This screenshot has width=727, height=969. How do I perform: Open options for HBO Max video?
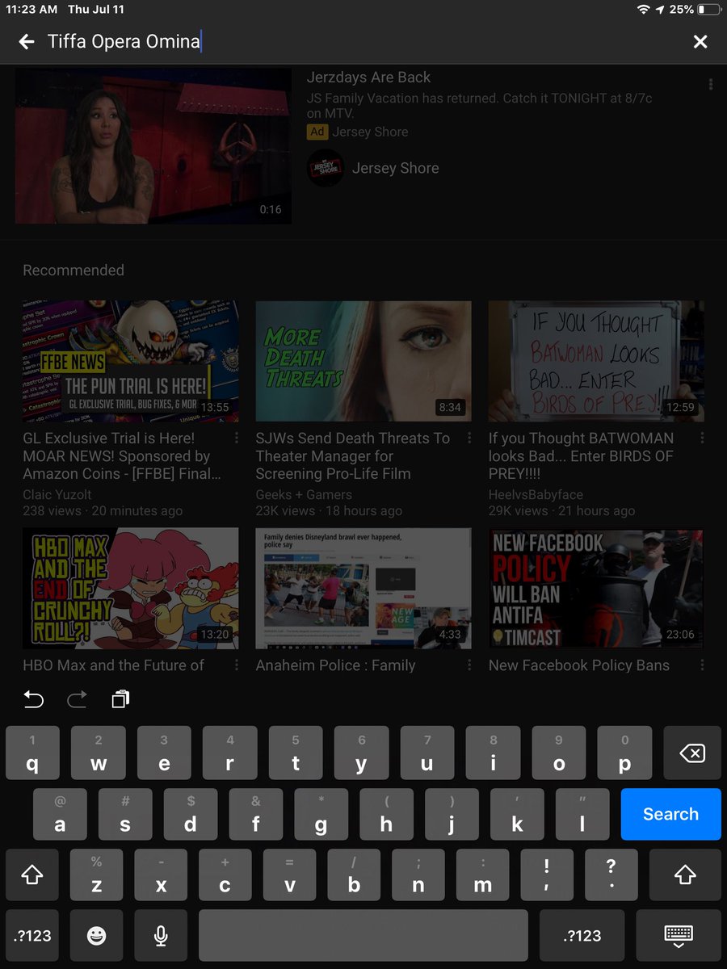tap(237, 665)
